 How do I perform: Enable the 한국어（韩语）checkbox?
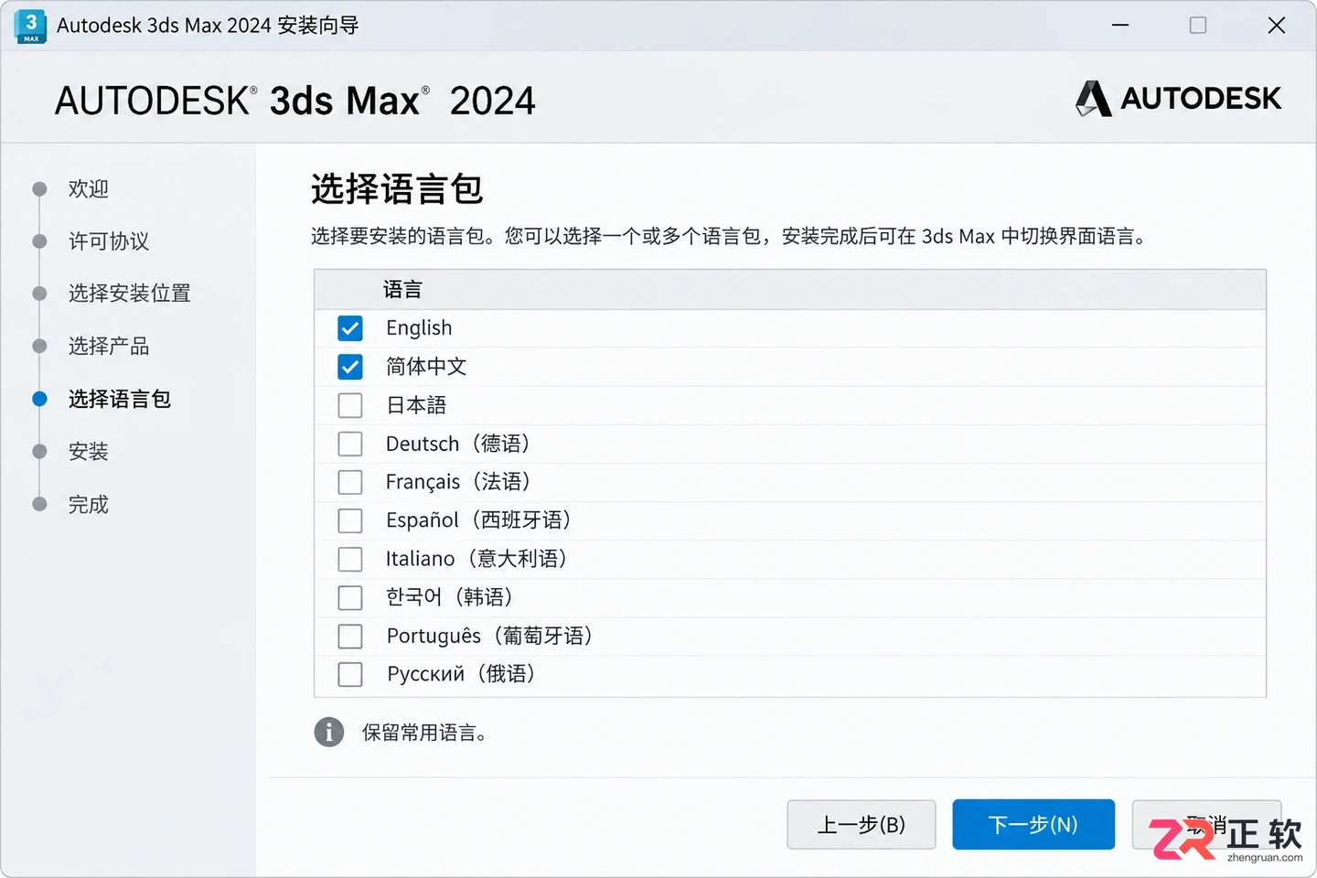[350, 597]
